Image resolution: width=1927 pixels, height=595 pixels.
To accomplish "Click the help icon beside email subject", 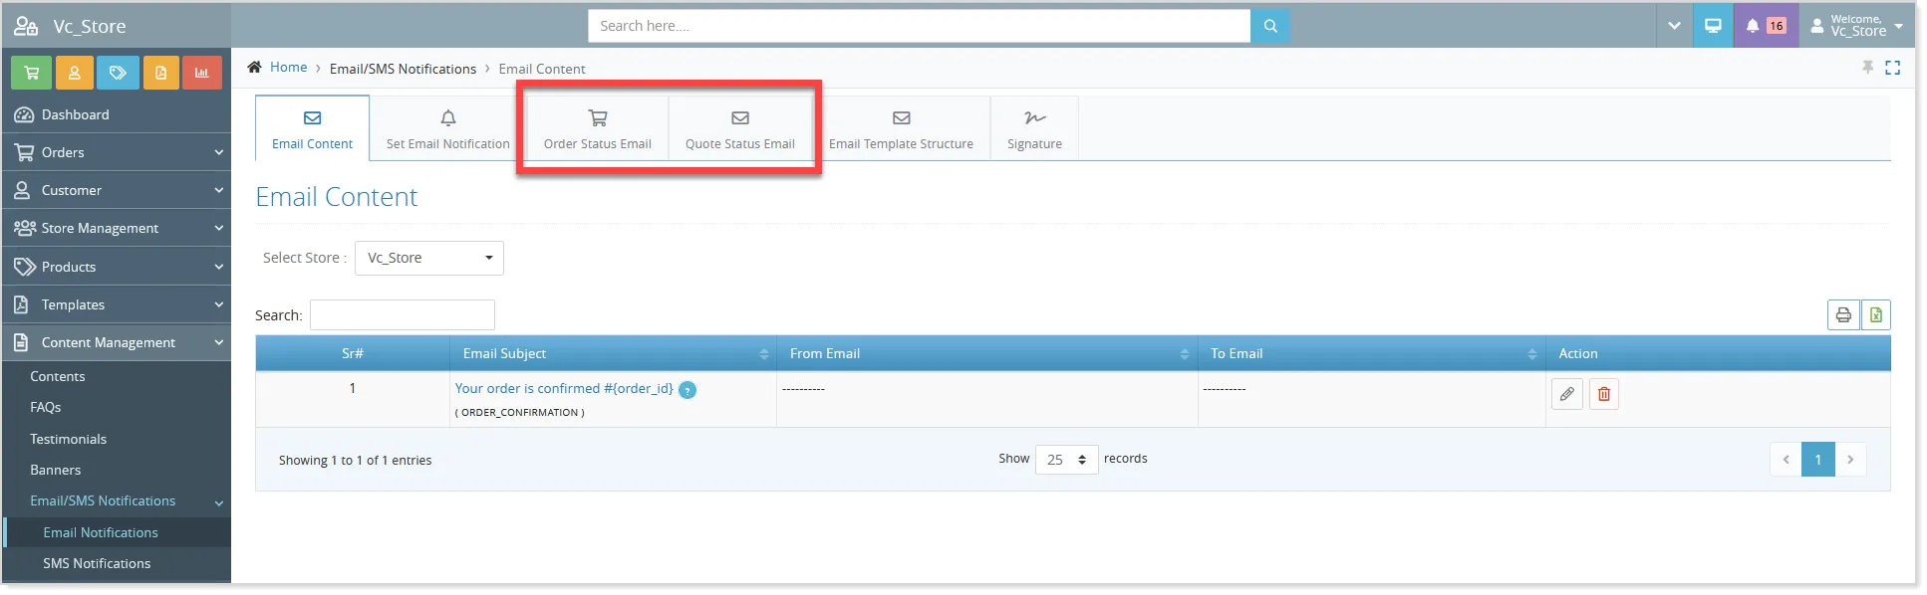I will pyautogui.click(x=688, y=390).
